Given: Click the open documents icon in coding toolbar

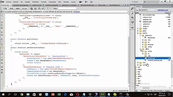Looking at the screenshot, I should (x=2, y=16).
